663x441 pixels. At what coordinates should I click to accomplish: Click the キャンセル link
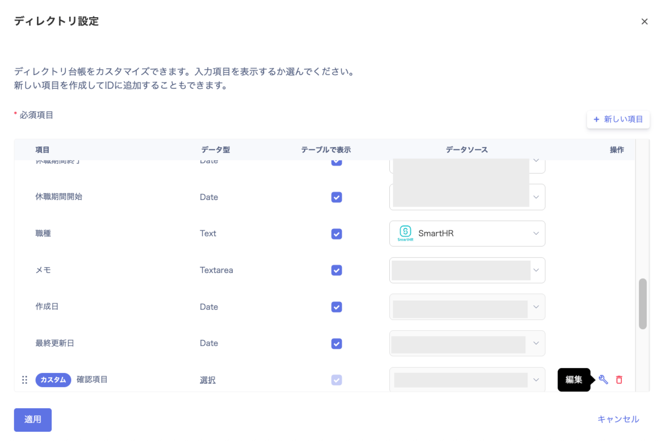[618, 419]
